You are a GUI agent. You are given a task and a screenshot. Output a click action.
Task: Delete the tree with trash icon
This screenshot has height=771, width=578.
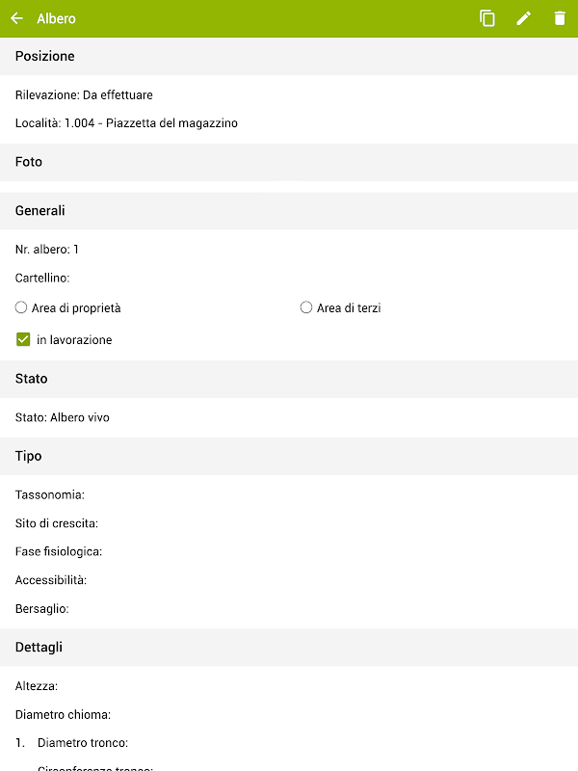coord(560,18)
